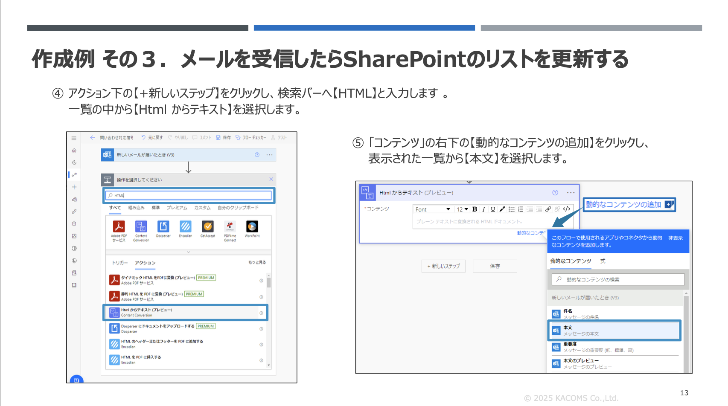Viewport: 728px width, 406px height.
Task: Click the WorkPoint connector icon
Action: pyautogui.click(x=252, y=226)
